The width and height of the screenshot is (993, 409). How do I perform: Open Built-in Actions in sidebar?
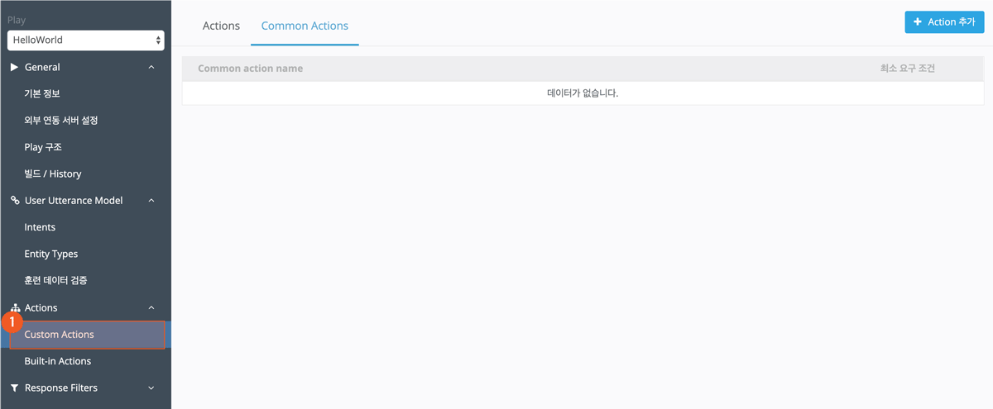point(58,361)
